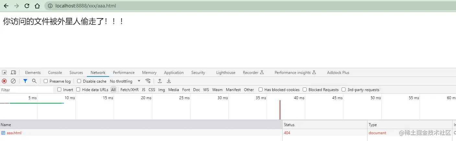Screen dimensions: 456x141
Task: Select the aaa.html request row
Action: click(x=228, y=133)
